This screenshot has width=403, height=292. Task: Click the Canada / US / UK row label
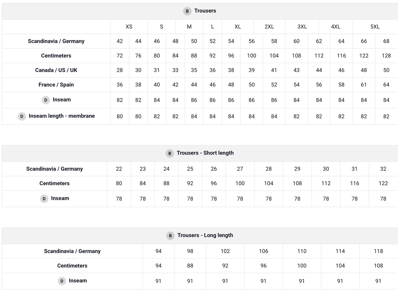(x=56, y=70)
